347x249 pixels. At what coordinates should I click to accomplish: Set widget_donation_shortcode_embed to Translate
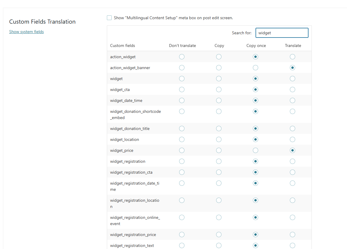pos(293,111)
